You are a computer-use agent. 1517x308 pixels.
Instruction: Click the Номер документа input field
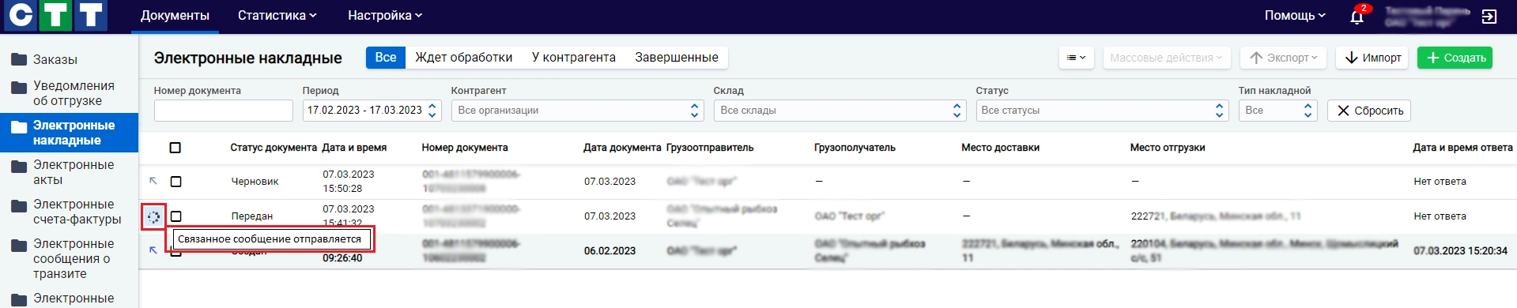[224, 111]
